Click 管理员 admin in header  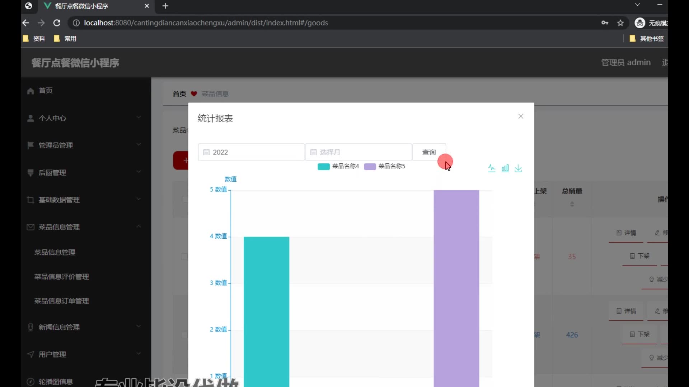(626, 62)
